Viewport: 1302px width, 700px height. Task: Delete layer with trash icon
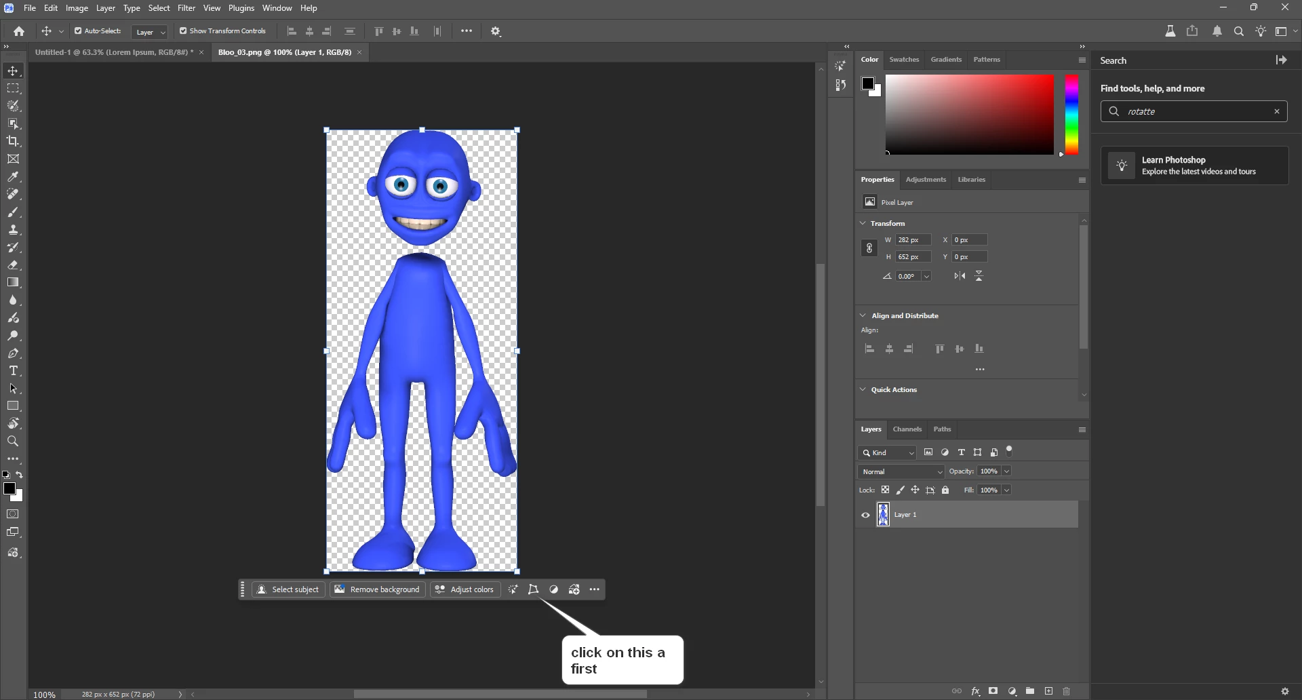[1067, 691]
